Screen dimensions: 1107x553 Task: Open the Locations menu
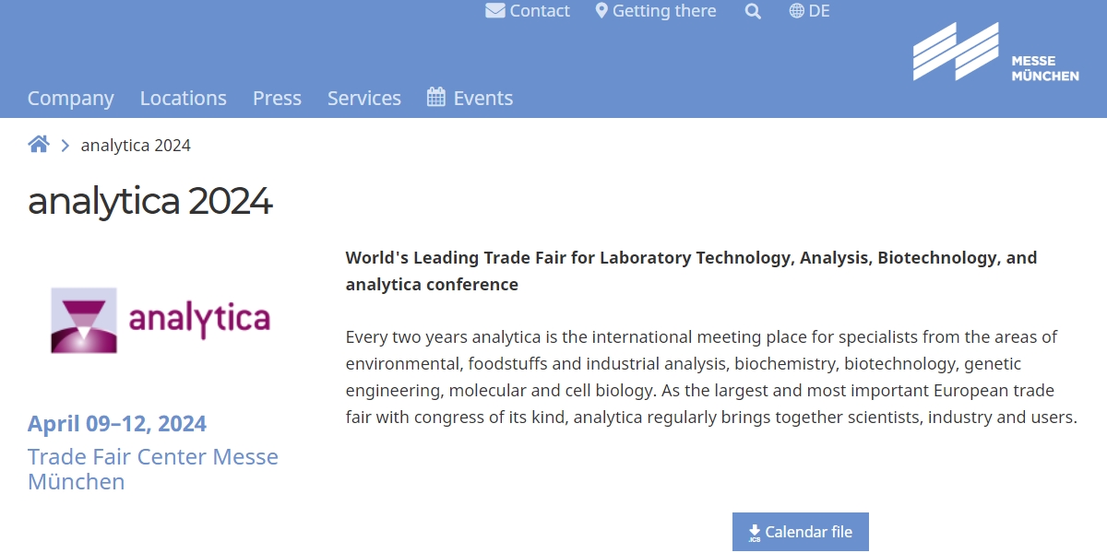coord(183,98)
